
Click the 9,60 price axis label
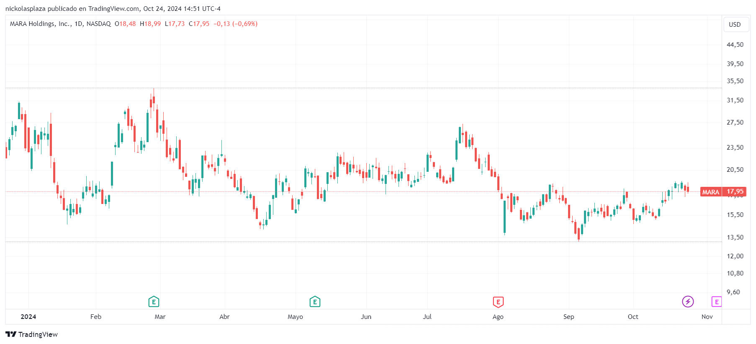pyautogui.click(x=733, y=292)
